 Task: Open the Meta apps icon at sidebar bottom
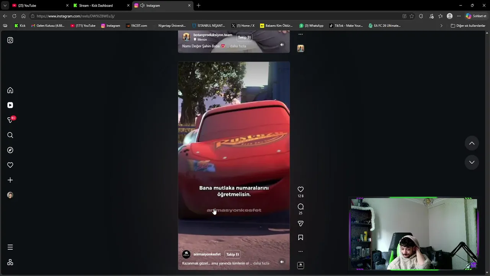10,262
